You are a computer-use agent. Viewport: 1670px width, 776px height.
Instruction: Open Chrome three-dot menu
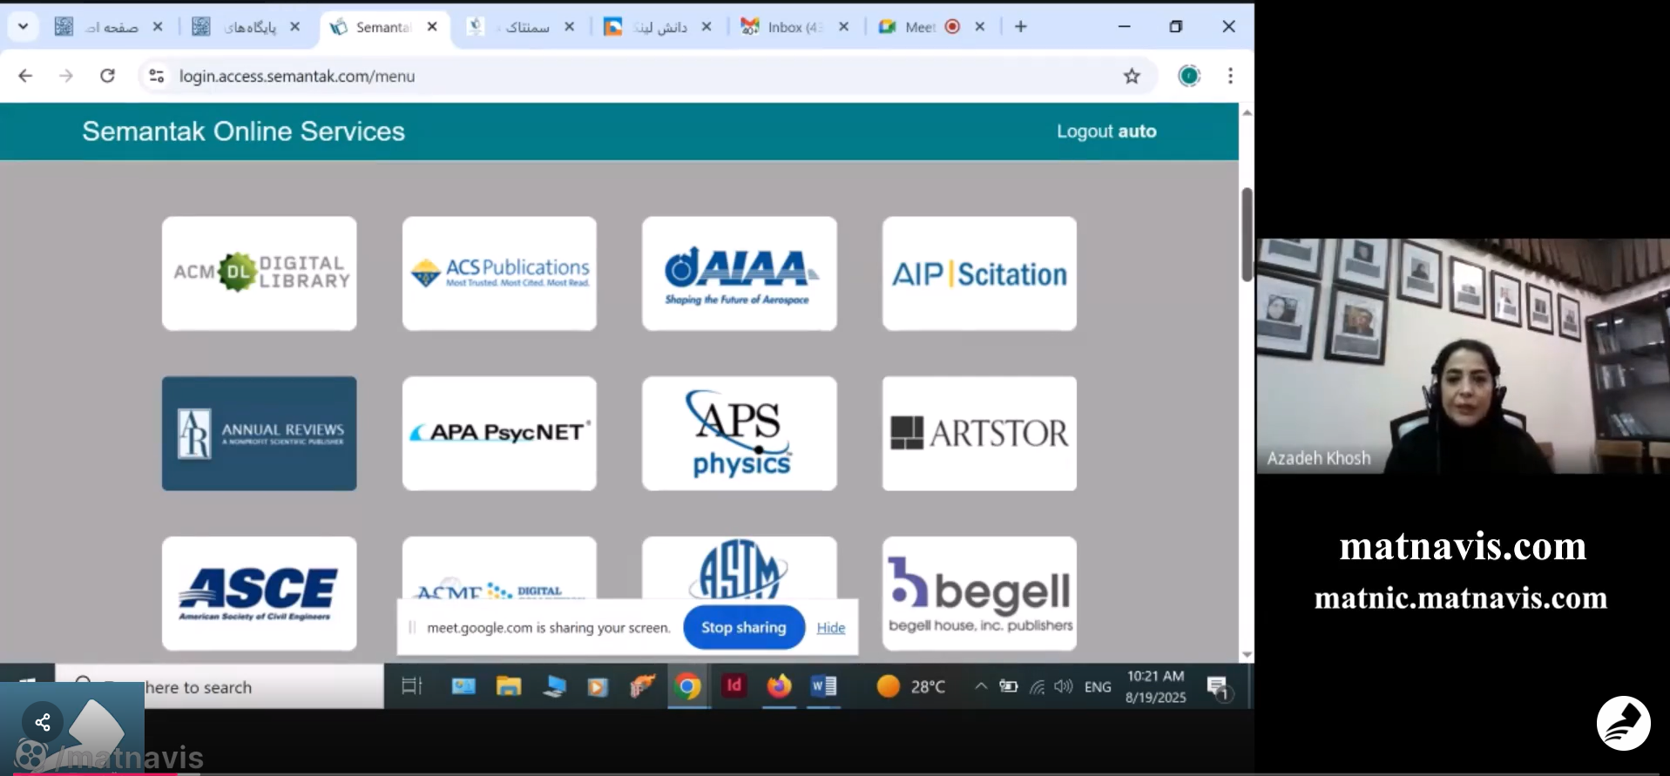(1230, 76)
